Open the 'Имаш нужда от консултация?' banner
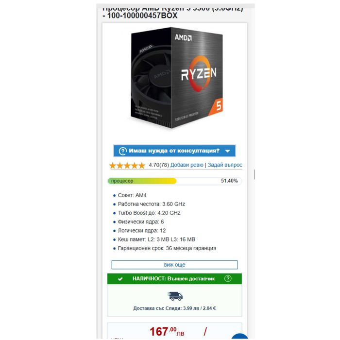340x340 pixels. tap(174, 151)
